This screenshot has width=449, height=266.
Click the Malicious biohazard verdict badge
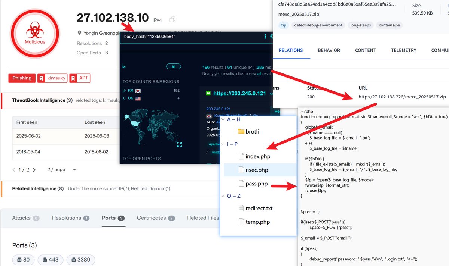click(35, 33)
